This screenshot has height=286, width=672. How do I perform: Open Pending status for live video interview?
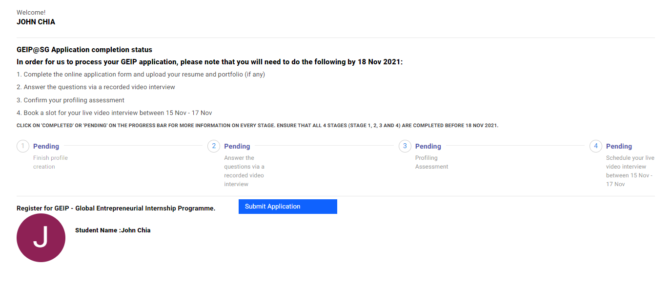coord(619,146)
